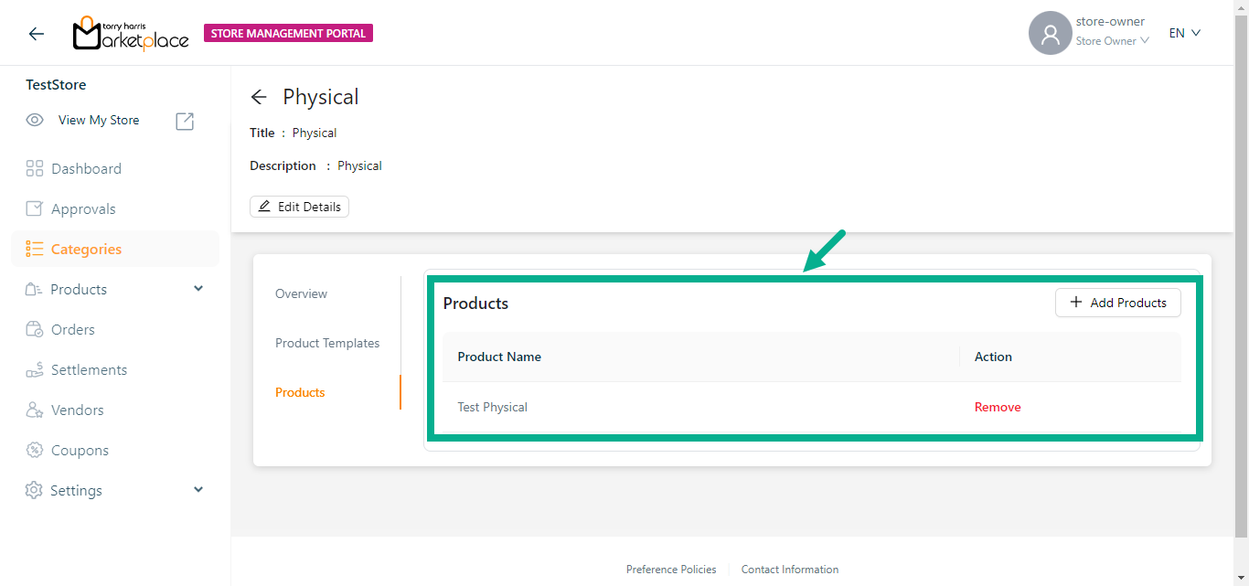Open the Store Owner role dropdown

click(1112, 41)
